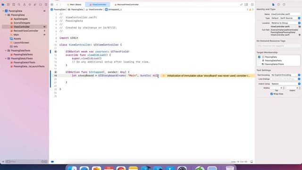This screenshot has height=170, width=302.
Task: Toggle recent files filter clock icon
Action: point(43,161)
